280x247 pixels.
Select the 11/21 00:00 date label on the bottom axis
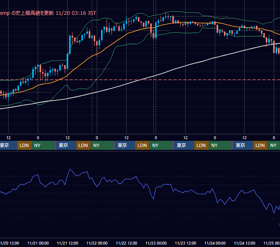(38, 243)
